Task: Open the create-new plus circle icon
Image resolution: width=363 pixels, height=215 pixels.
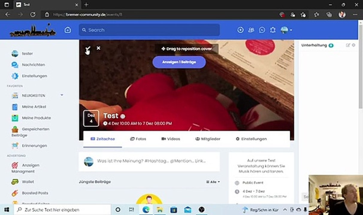Action: 240,30
